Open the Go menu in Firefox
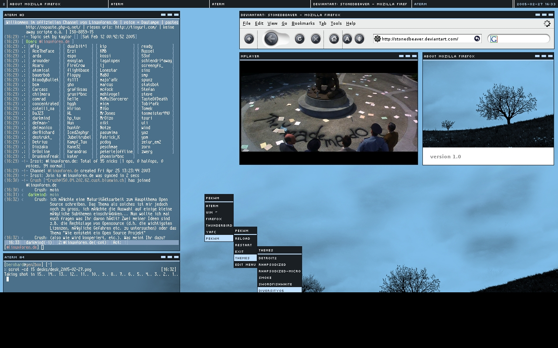This screenshot has width=558, height=348. tap(284, 23)
